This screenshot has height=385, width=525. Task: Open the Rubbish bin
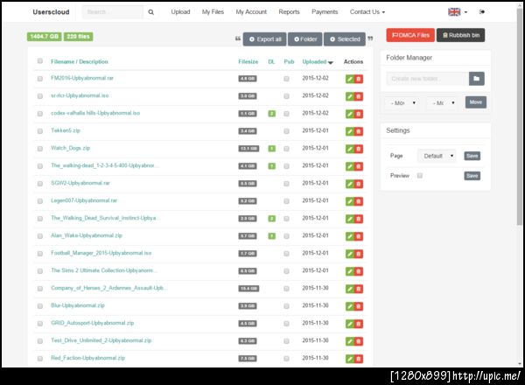click(461, 35)
